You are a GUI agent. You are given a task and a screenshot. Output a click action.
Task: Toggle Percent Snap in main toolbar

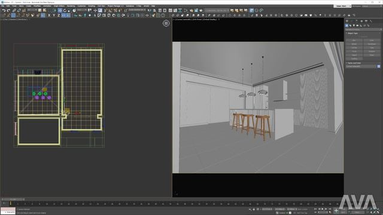click(x=115, y=11)
